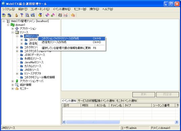
Task: Click the folder icon of JDBCデータソース
Action: (x=22, y=55)
